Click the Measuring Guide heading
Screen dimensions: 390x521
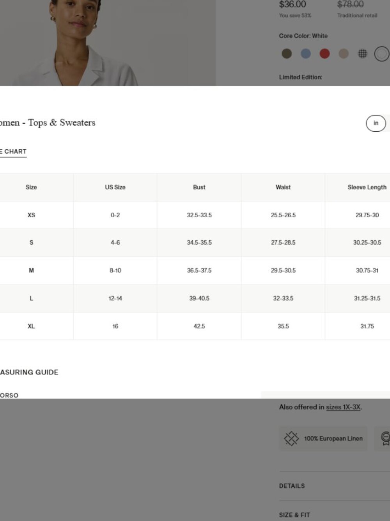click(x=29, y=372)
